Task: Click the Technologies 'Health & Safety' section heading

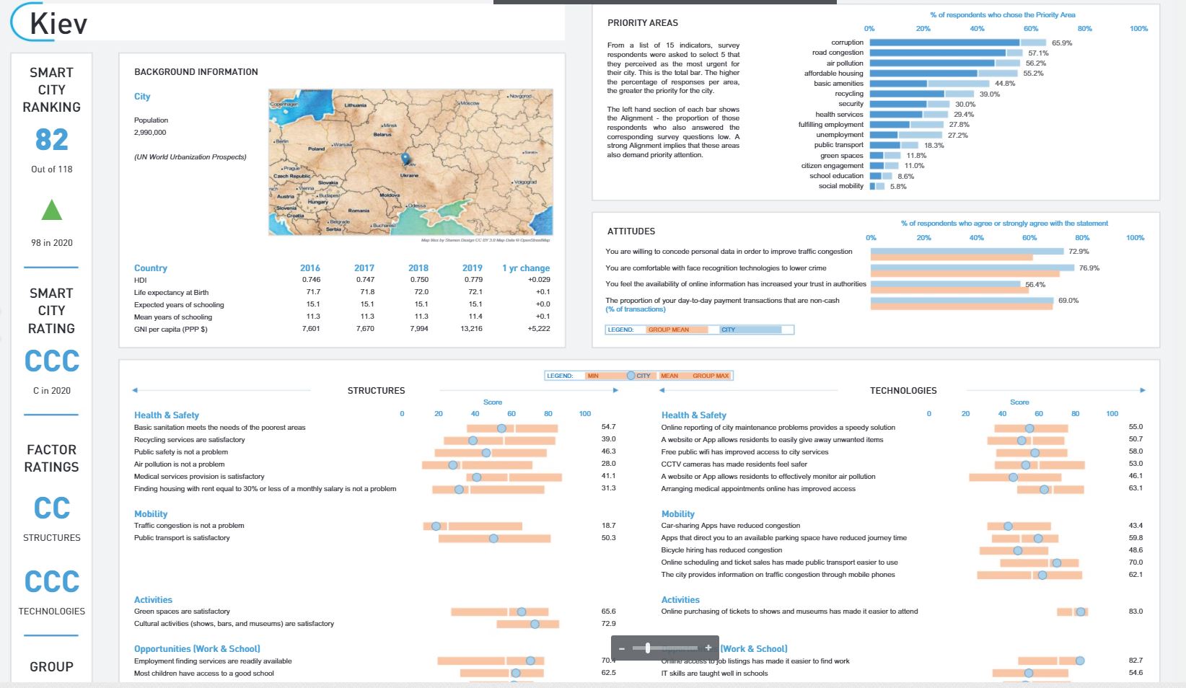Action: coord(694,415)
